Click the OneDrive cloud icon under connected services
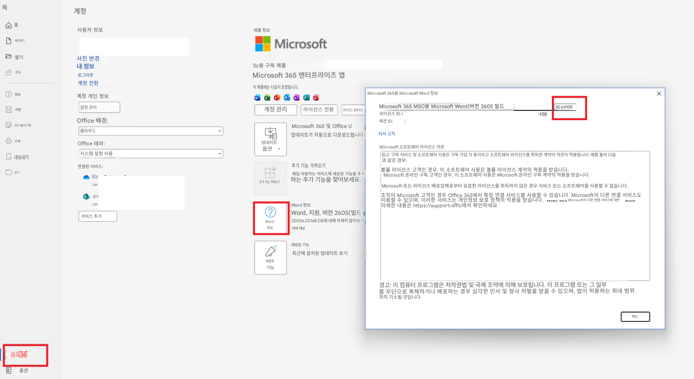694x379 pixels. tap(87, 177)
